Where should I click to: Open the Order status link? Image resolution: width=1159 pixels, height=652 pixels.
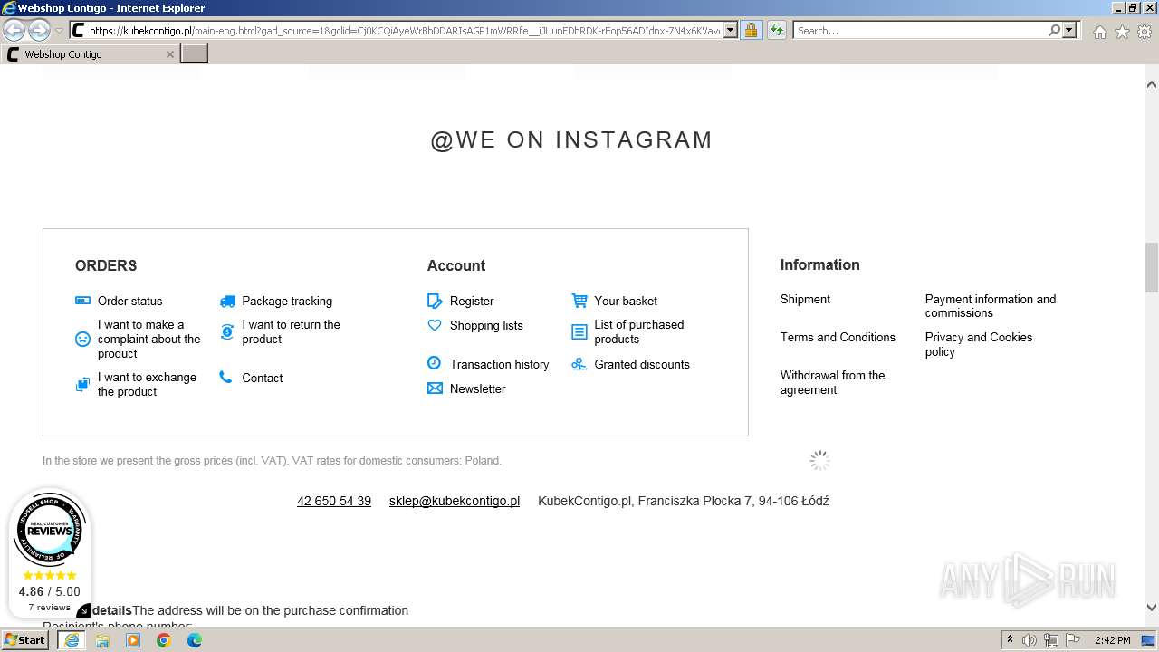tap(130, 301)
